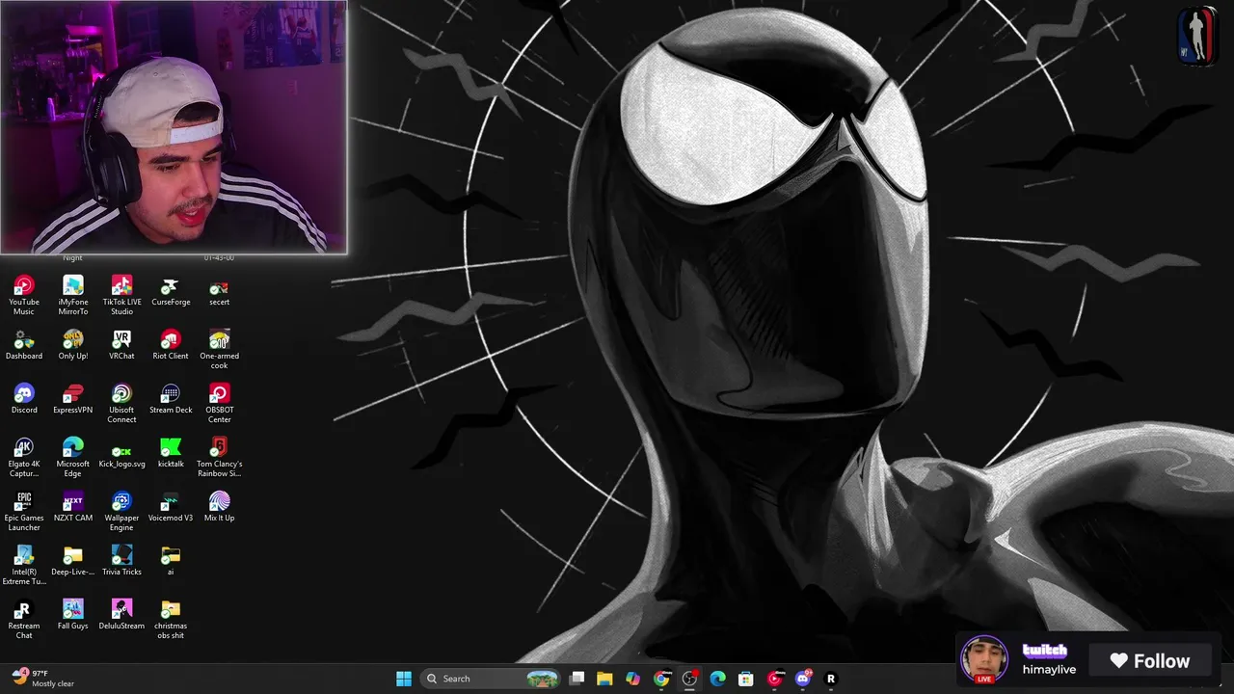Select the Wallpaper Engine desktop icon
This screenshot has height=694, width=1234.
(121, 512)
